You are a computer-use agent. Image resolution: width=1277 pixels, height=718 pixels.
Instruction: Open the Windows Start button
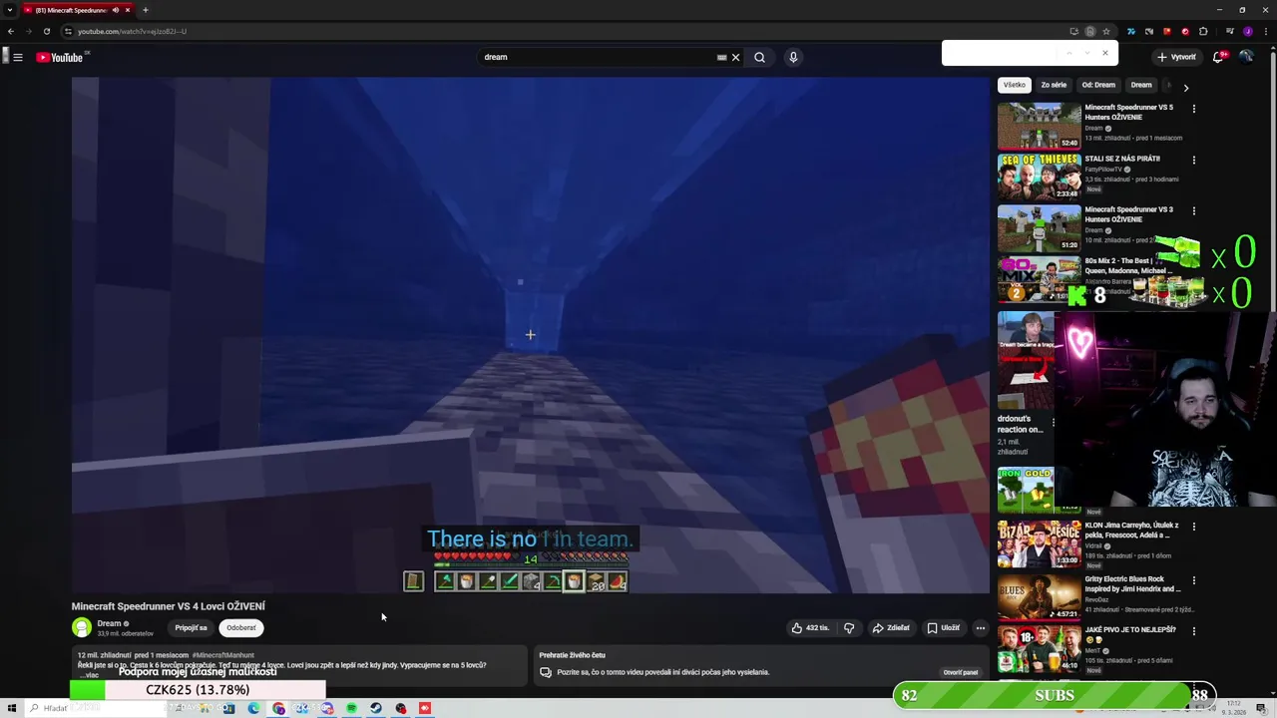tap(11, 708)
